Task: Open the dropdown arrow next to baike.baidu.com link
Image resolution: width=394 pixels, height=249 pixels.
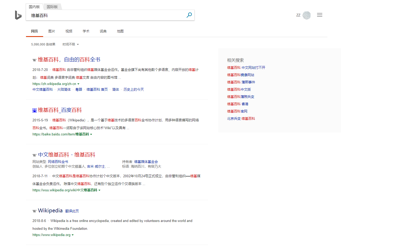Action: 91,134
